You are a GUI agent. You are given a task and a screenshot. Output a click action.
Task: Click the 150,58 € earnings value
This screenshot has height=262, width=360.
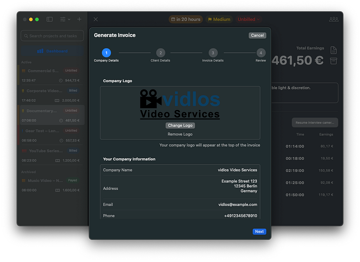(326, 170)
